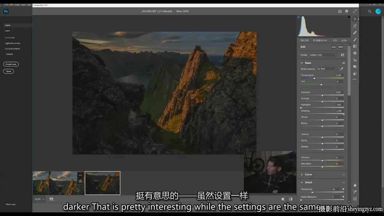The image size is (384, 216).
Task: Browse profiles with the grid-search icon
Action: pos(342,55)
